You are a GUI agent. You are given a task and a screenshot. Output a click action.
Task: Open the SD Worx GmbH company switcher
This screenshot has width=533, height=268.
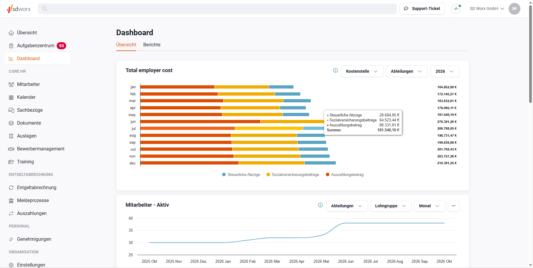(487, 9)
